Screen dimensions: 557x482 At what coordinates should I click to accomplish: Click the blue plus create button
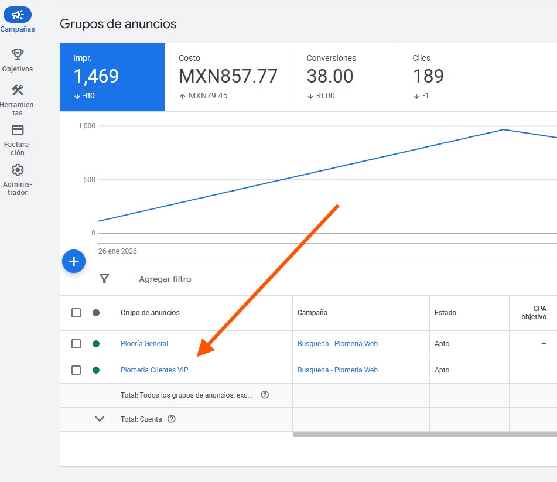click(x=74, y=261)
